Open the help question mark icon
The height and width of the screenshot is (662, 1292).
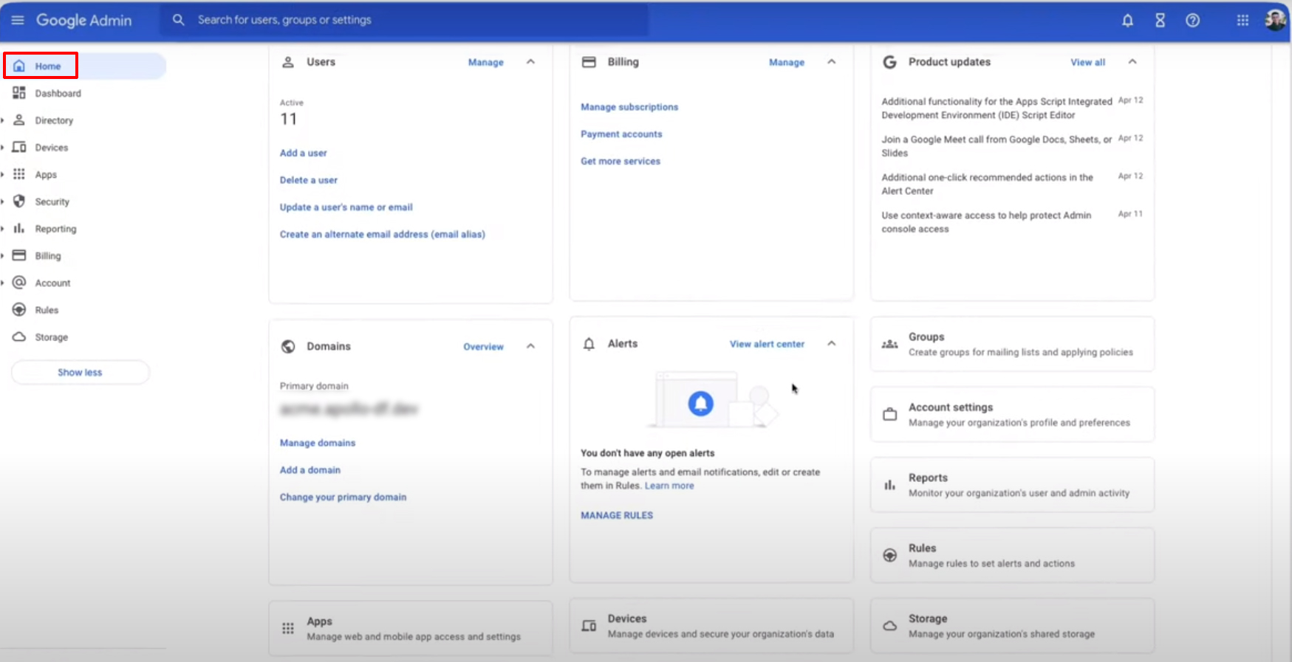coord(1192,21)
